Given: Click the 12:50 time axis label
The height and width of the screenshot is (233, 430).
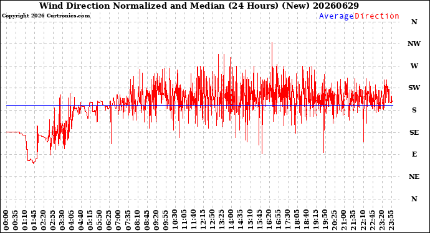Looking at the screenshot, I should point(212,220).
